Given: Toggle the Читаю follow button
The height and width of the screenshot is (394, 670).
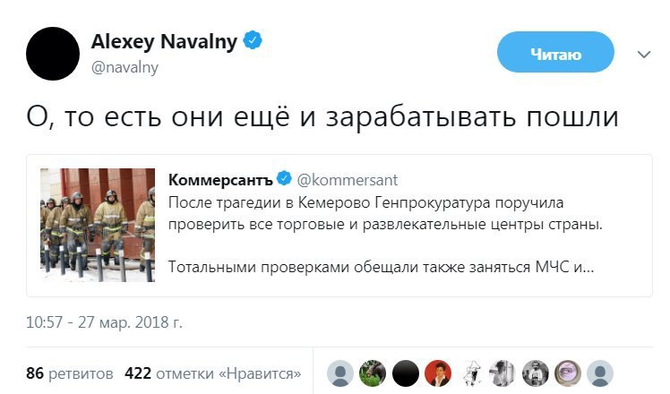Looking at the screenshot, I should click(555, 55).
